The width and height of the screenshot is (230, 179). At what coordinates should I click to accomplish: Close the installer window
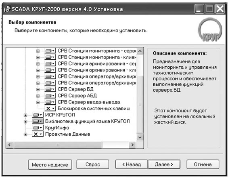[x=220, y=9]
